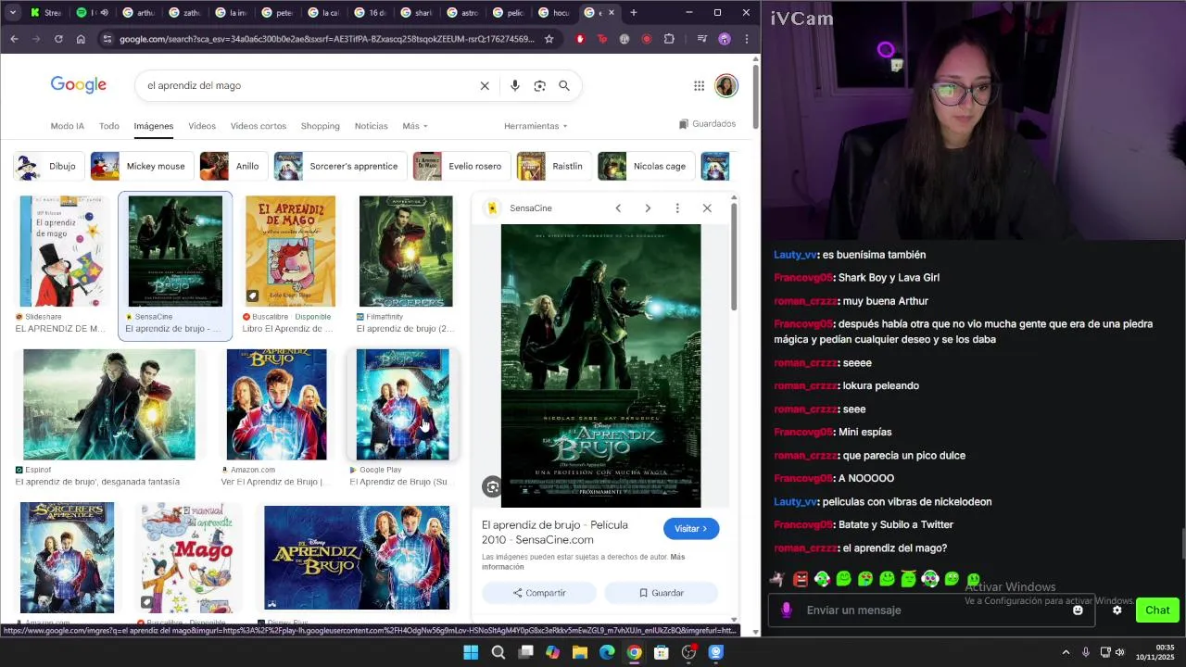
Task: Search the preview image with Lens icon
Action: point(493,486)
